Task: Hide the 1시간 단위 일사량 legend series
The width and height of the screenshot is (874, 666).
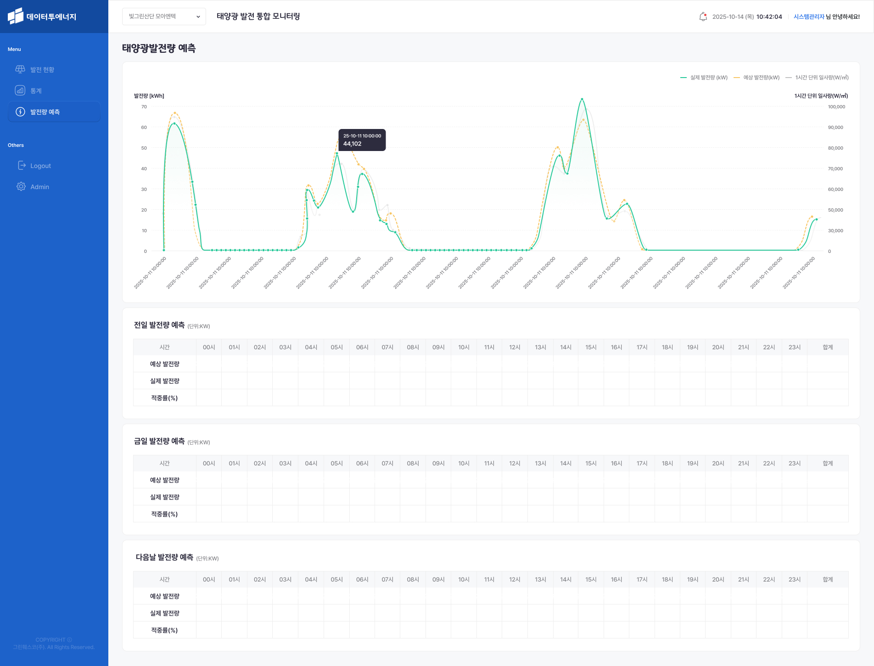Action: tap(818, 78)
